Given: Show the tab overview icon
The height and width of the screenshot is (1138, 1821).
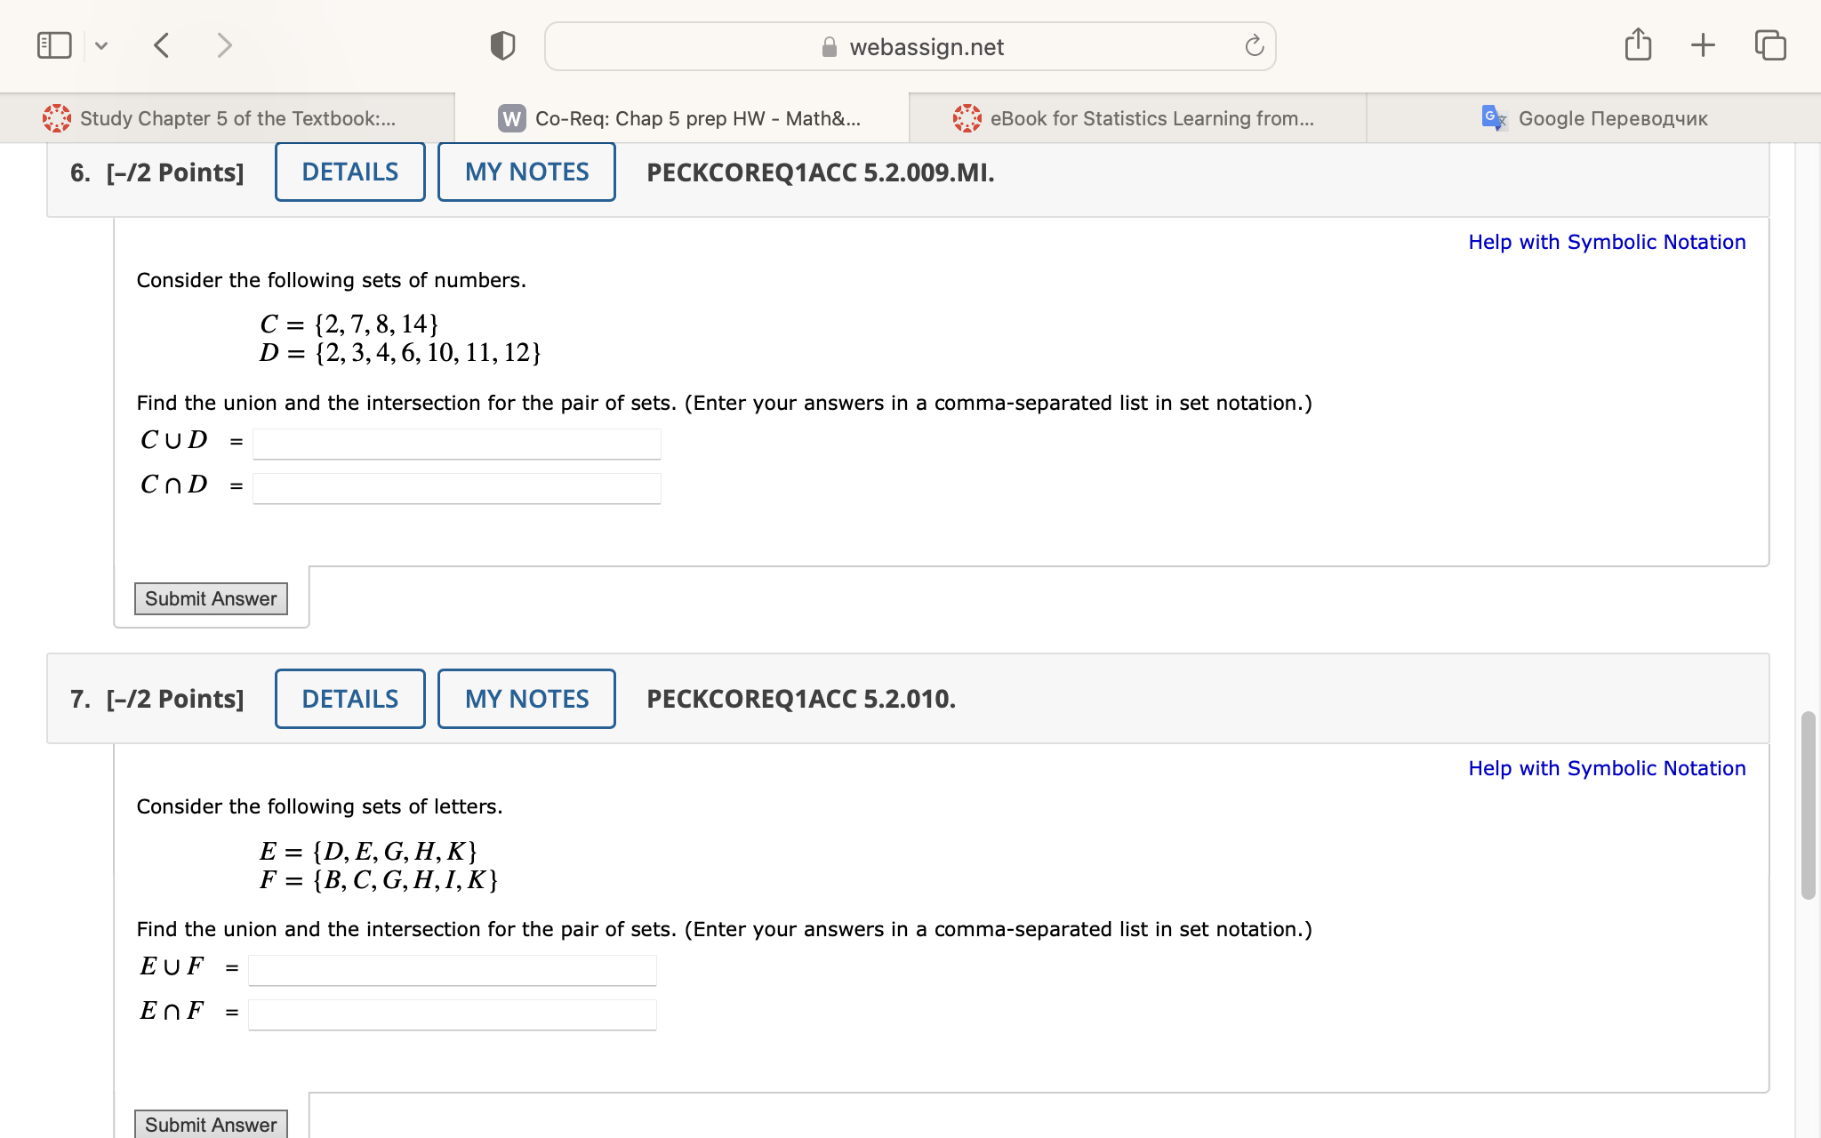Looking at the screenshot, I should 1769,44.
